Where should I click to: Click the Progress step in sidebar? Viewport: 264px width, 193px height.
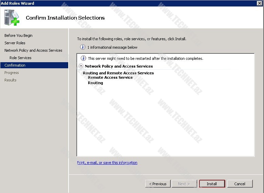[x=12, y=73]
